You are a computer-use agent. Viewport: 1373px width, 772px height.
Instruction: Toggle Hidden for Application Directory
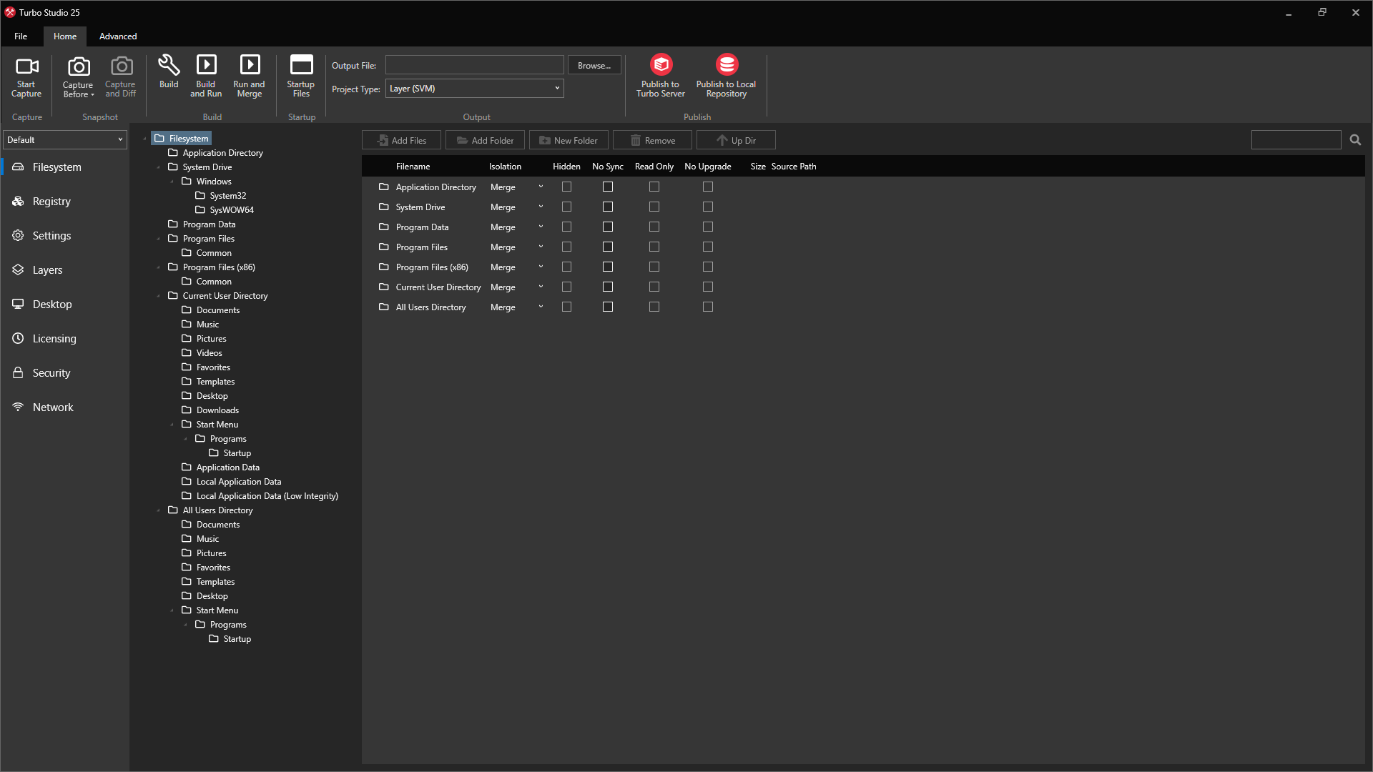click(x=566, y=187)
